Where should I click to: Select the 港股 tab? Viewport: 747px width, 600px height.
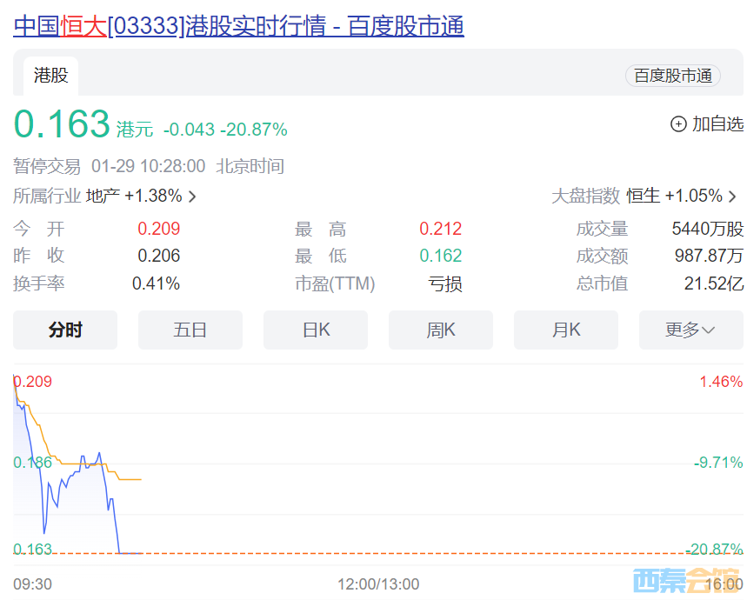click(50, 76)
